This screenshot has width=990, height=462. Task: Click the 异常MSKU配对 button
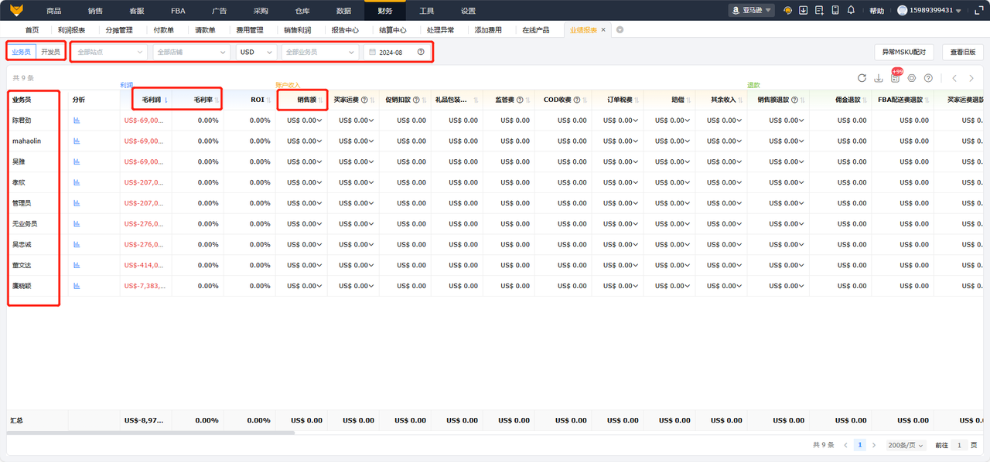(903, 52)
